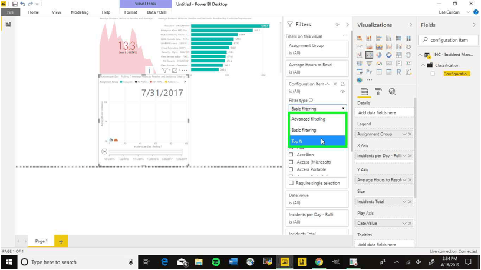Play the scatter chart animation
481x270 pixels.
pyautogui.click(x=104, y=152)
